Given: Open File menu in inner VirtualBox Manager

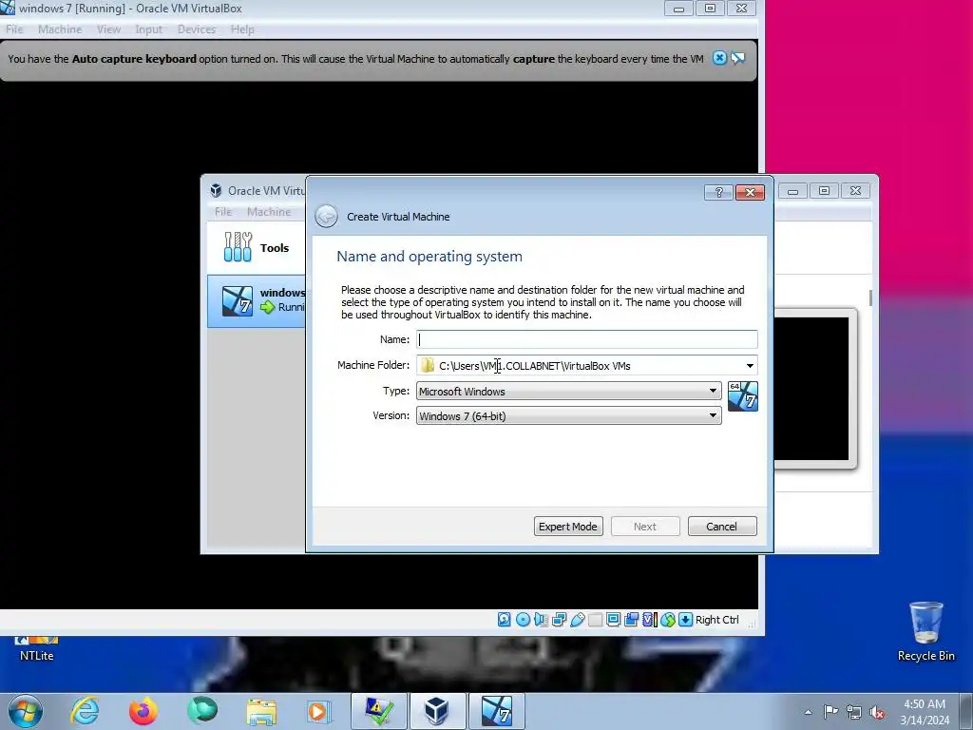Looking at the screenshot, I should point(222,212).
